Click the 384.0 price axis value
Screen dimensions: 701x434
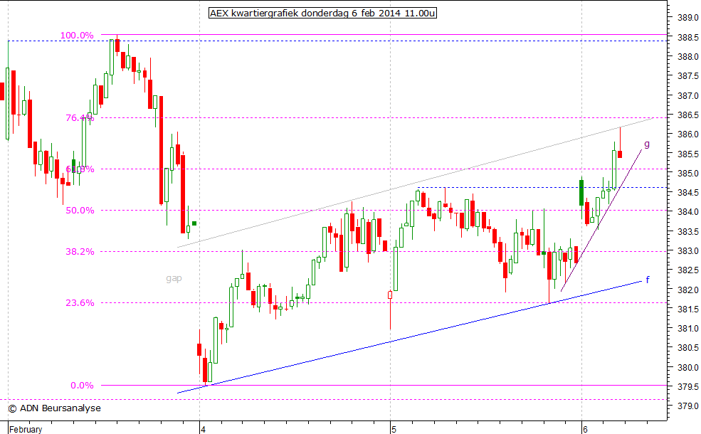click(x=688, y=212)
